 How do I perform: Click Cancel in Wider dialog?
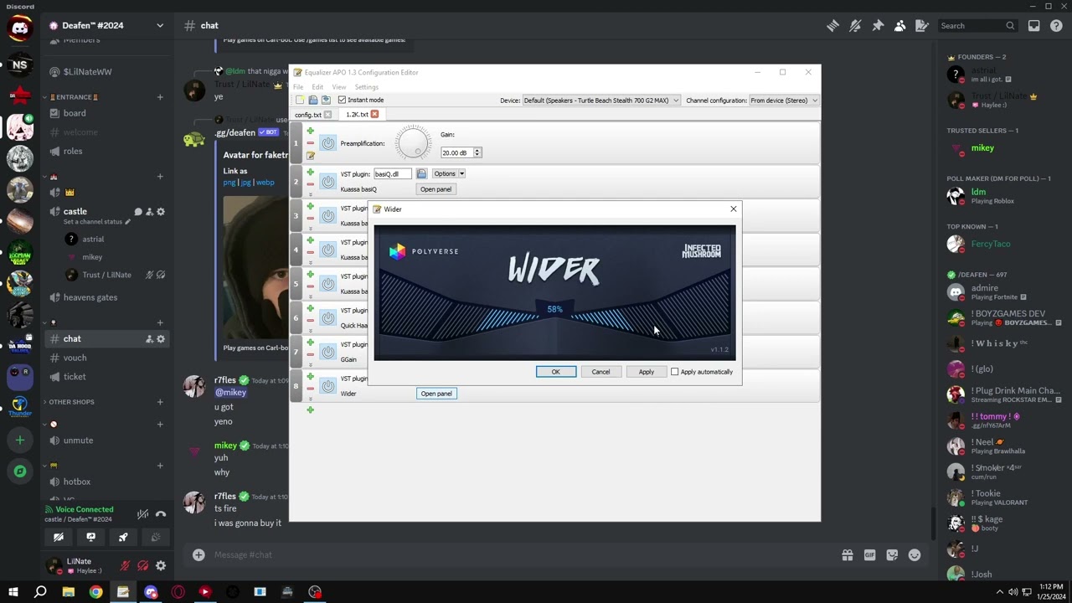[x=600, y=372]
